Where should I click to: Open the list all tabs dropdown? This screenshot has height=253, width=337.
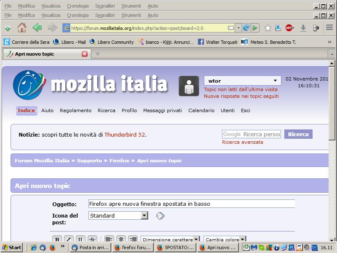pos(332,54)
